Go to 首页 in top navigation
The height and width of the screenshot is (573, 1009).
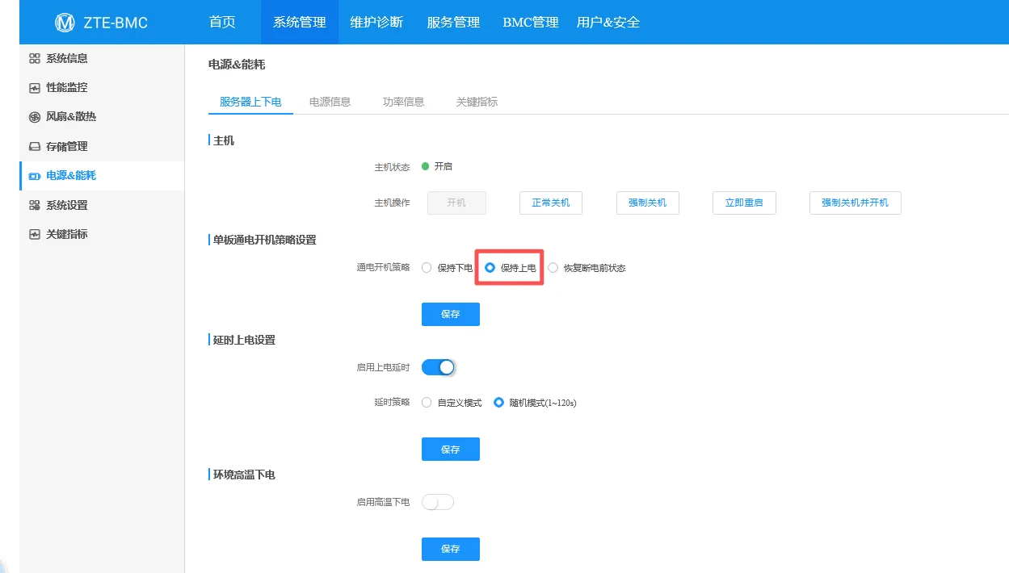[x=222, y=22]
